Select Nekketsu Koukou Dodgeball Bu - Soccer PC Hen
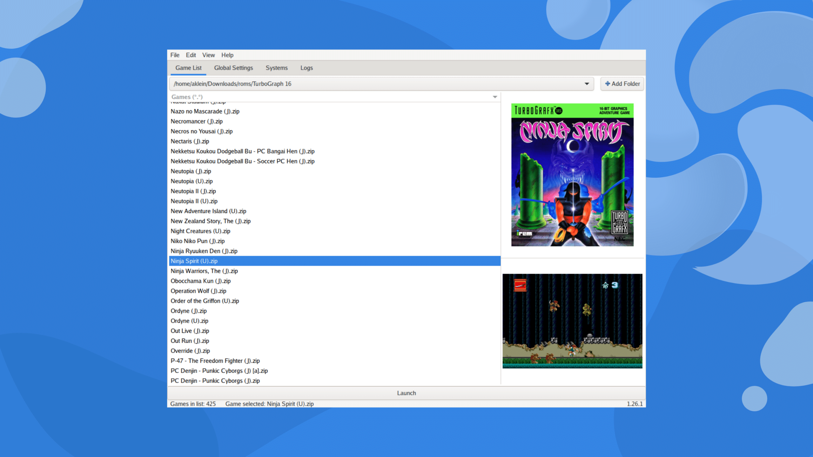 tap(335, 161)
